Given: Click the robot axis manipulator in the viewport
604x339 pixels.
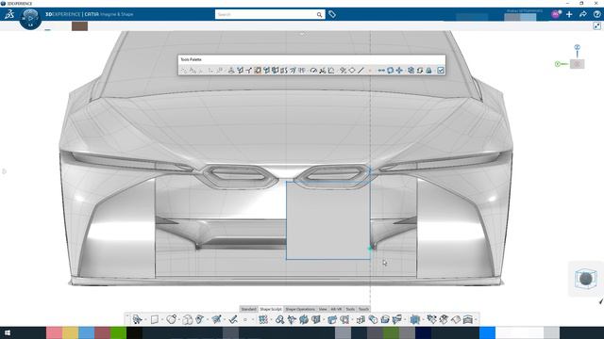Looking at the screenshot, I should (570, 57).
